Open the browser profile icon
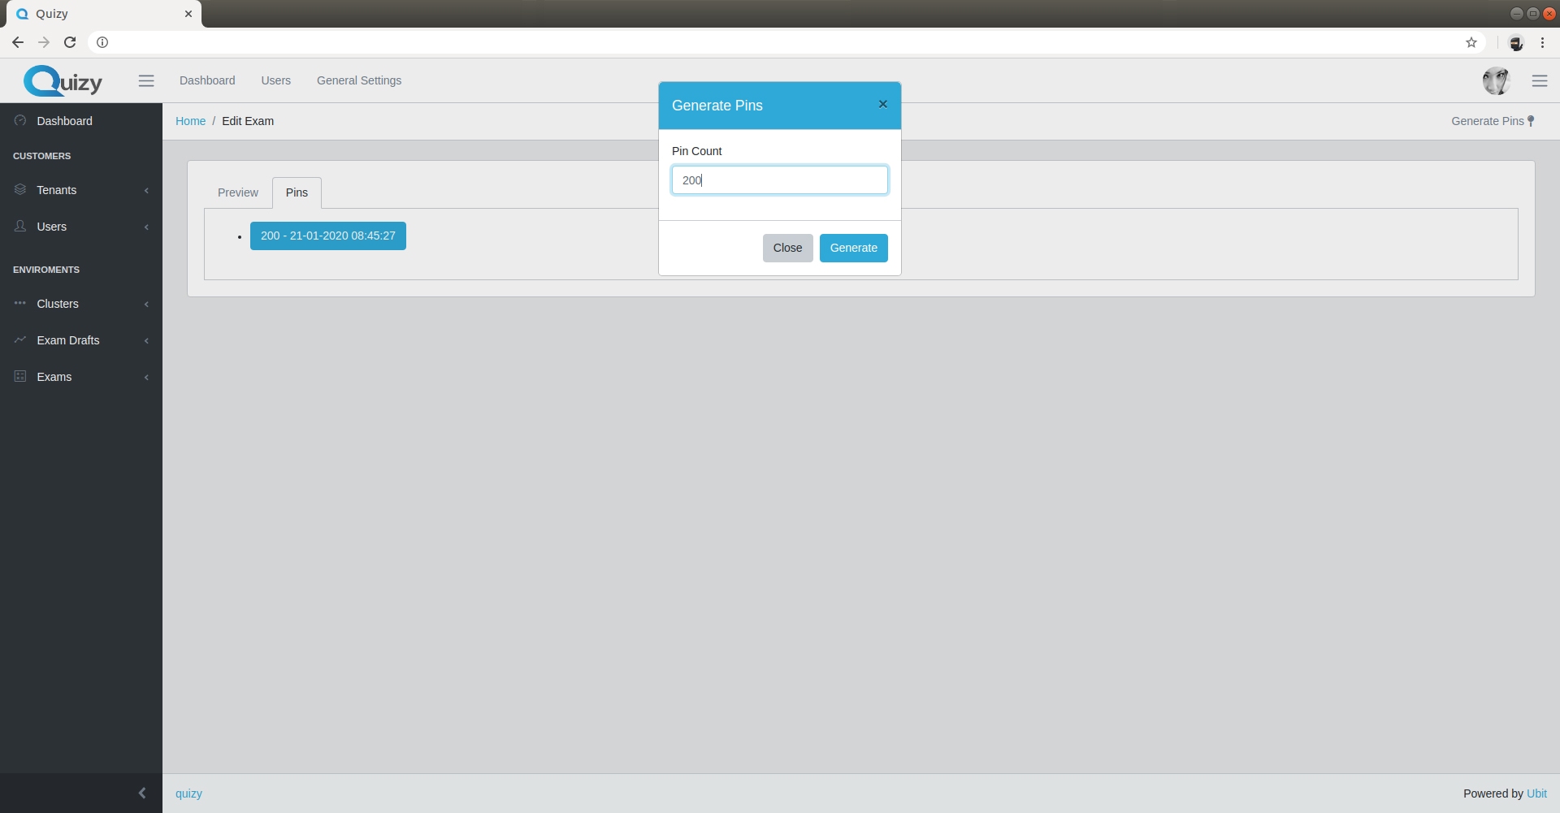 point(1516,42)
